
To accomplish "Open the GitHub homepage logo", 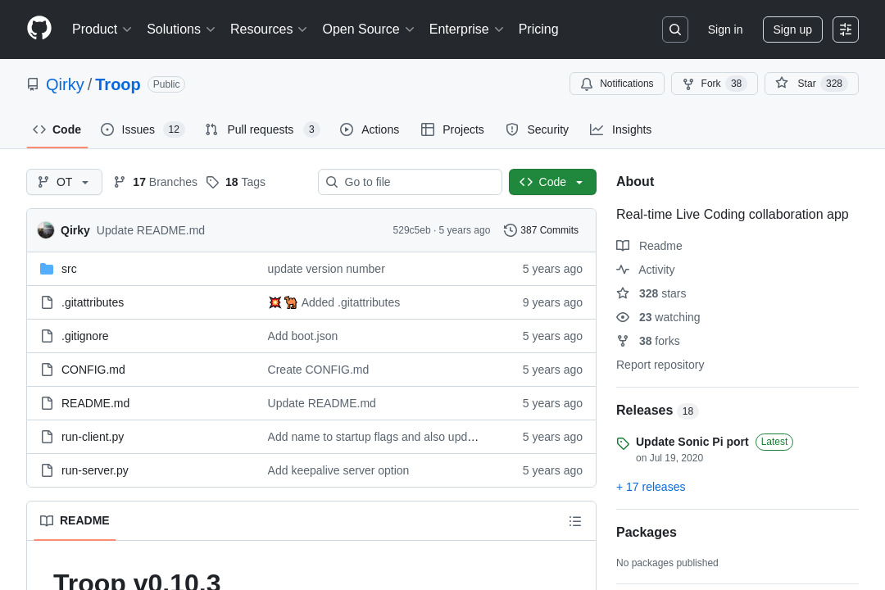I will 39,29.
